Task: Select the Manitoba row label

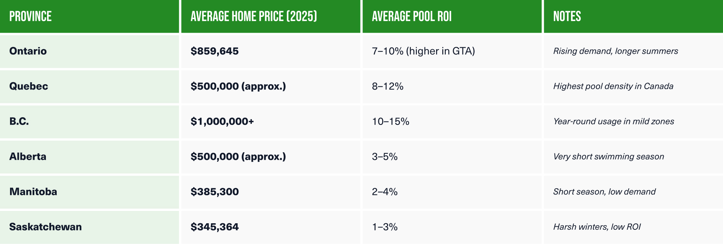Action: coord(33,192)
